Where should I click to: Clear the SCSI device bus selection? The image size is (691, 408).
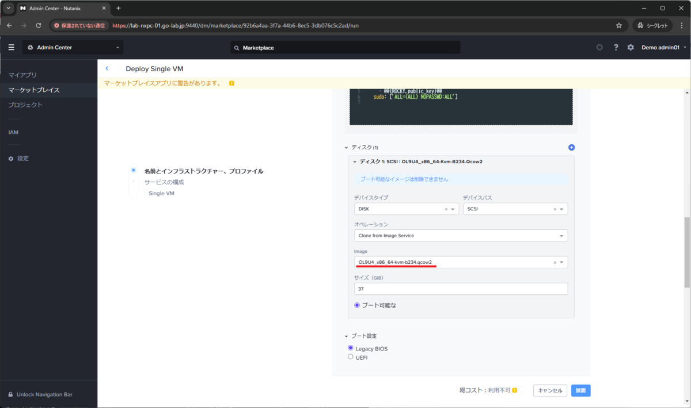pos(555,209)
